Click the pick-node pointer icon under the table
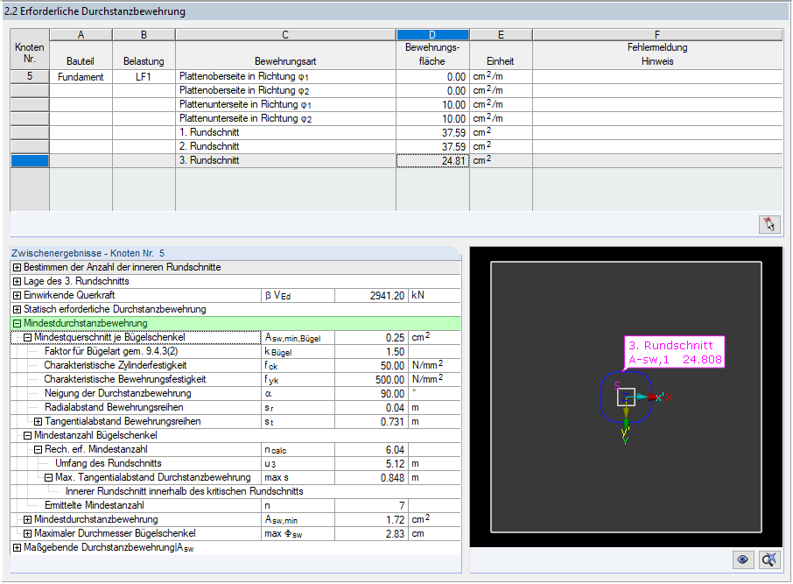793x584 pixels. pos(769,224)
